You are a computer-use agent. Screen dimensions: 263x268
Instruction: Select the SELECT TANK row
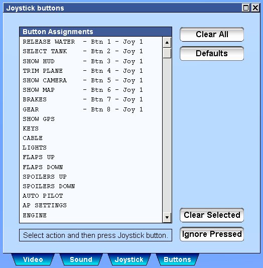(91, 51)
